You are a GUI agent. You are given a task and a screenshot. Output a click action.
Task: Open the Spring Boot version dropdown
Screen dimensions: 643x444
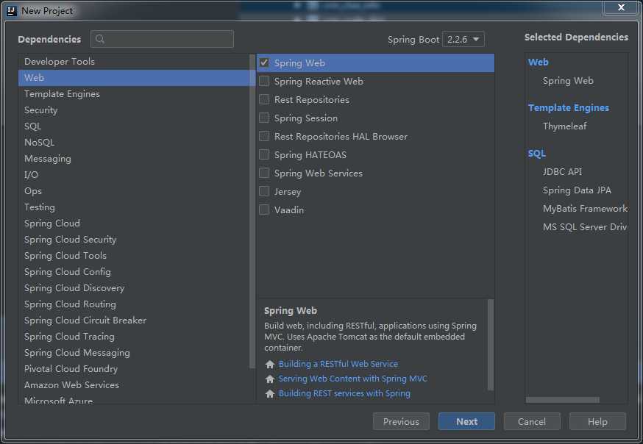[463, 39]
